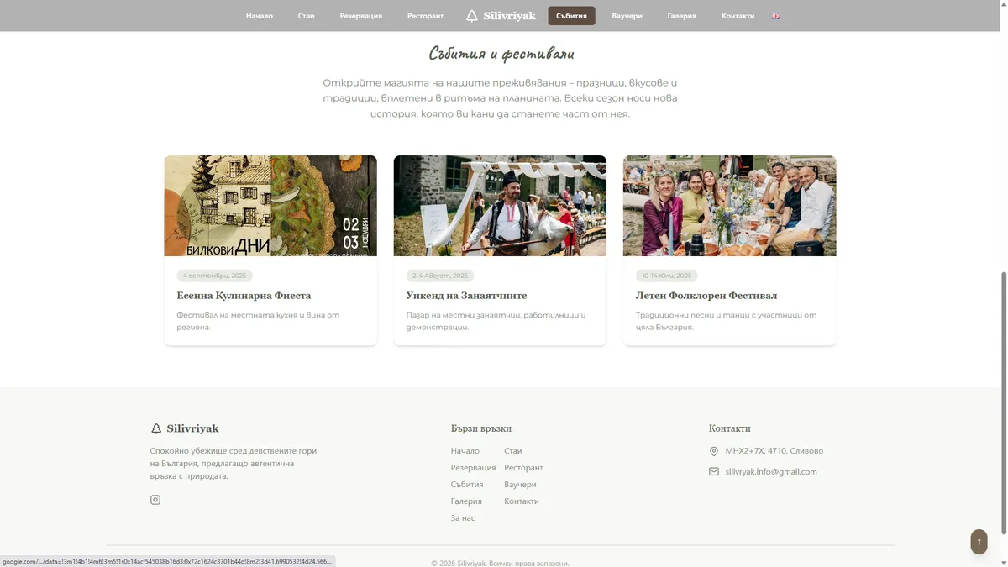Go to "Начало" via the navigation bar
The image size is (1008, 567).
pyautogui.click(x=260, y=15)
